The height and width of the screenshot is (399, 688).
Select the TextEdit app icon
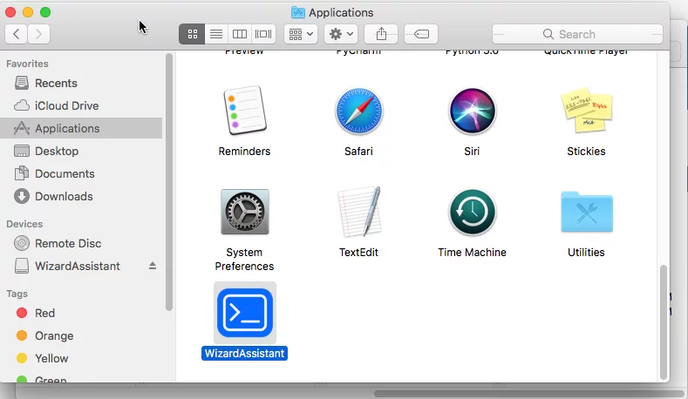tap(359, 212)
